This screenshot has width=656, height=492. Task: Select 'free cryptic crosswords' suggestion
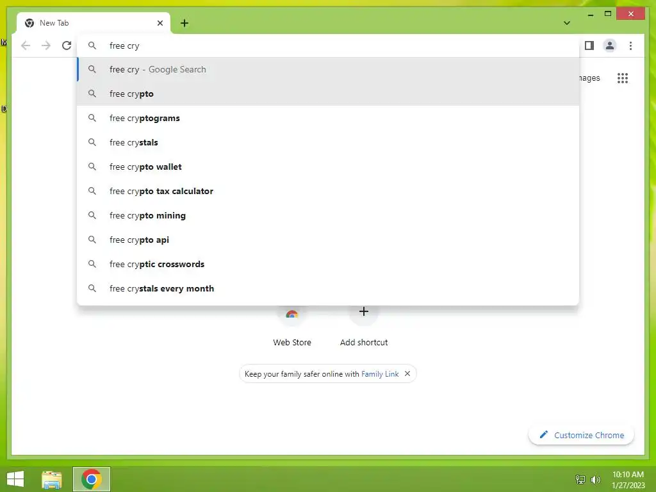coord(329,264)
